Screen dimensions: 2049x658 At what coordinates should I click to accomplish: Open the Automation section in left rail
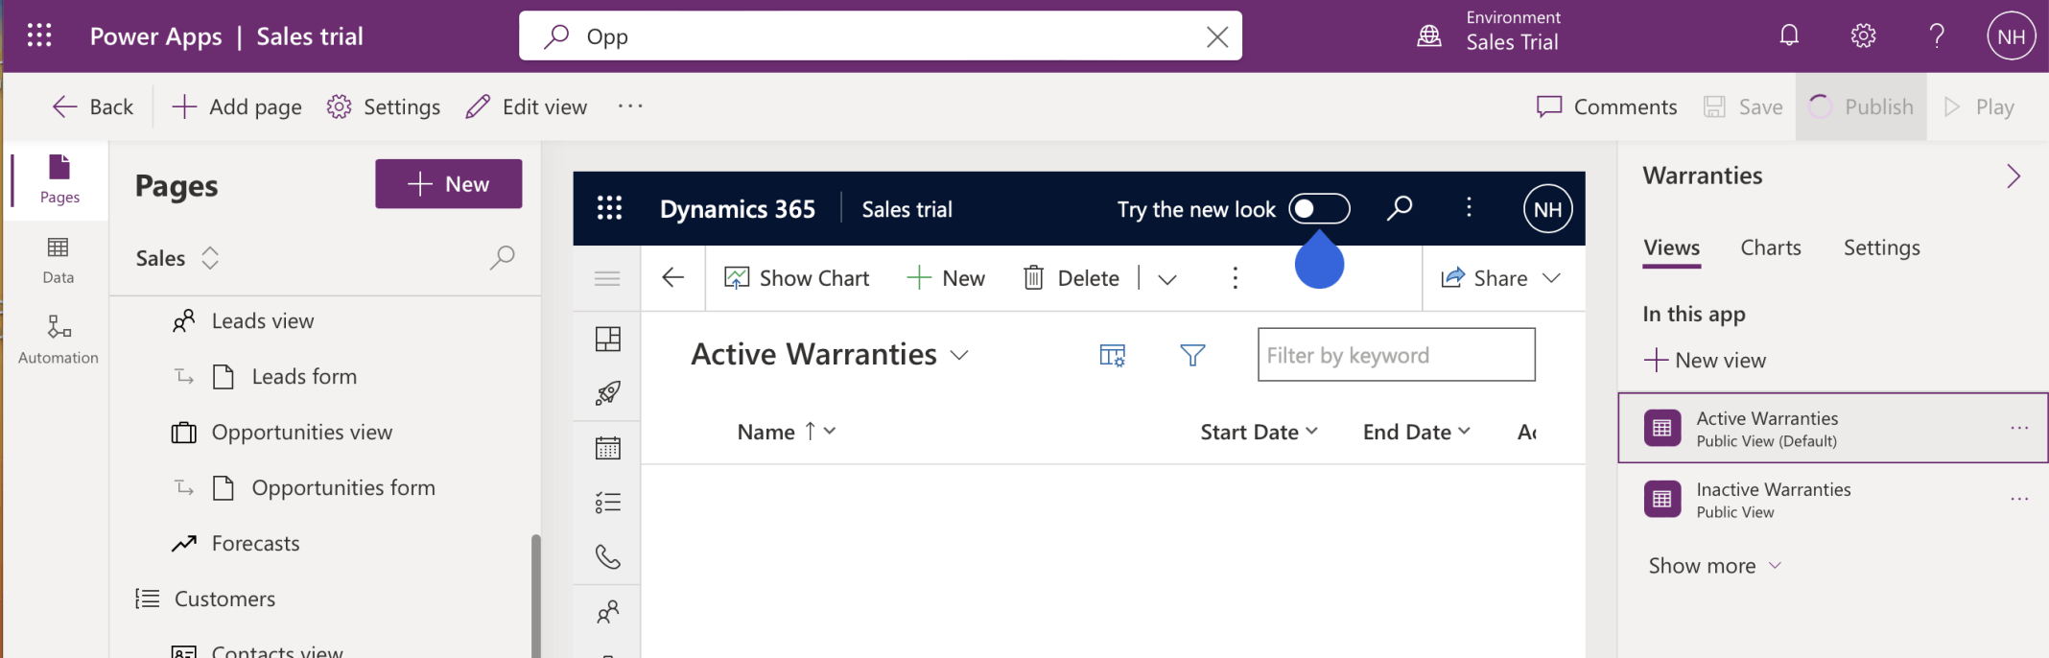59,339
